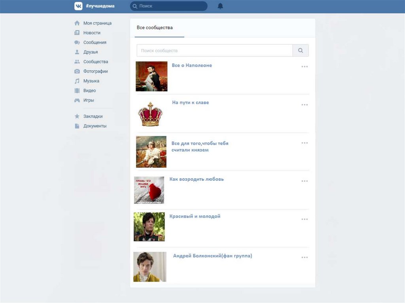Click the music note icon beside Музыка
The height and width of the screenshot is (303, 405).
point(77,81)
